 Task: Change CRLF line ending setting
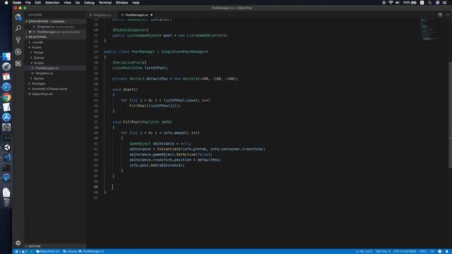[x=423, y=251]
